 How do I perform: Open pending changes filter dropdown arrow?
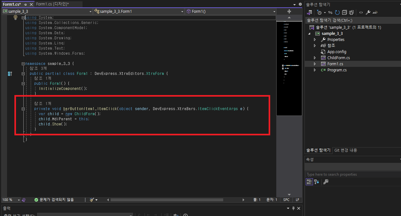tap(325, 12)
